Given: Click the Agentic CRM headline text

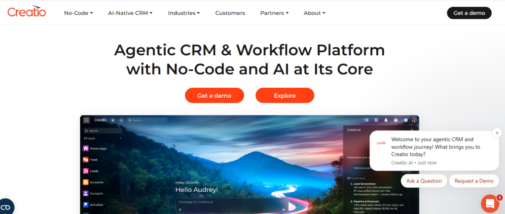Looking at the screenshot, I should [x=250, y=60].
